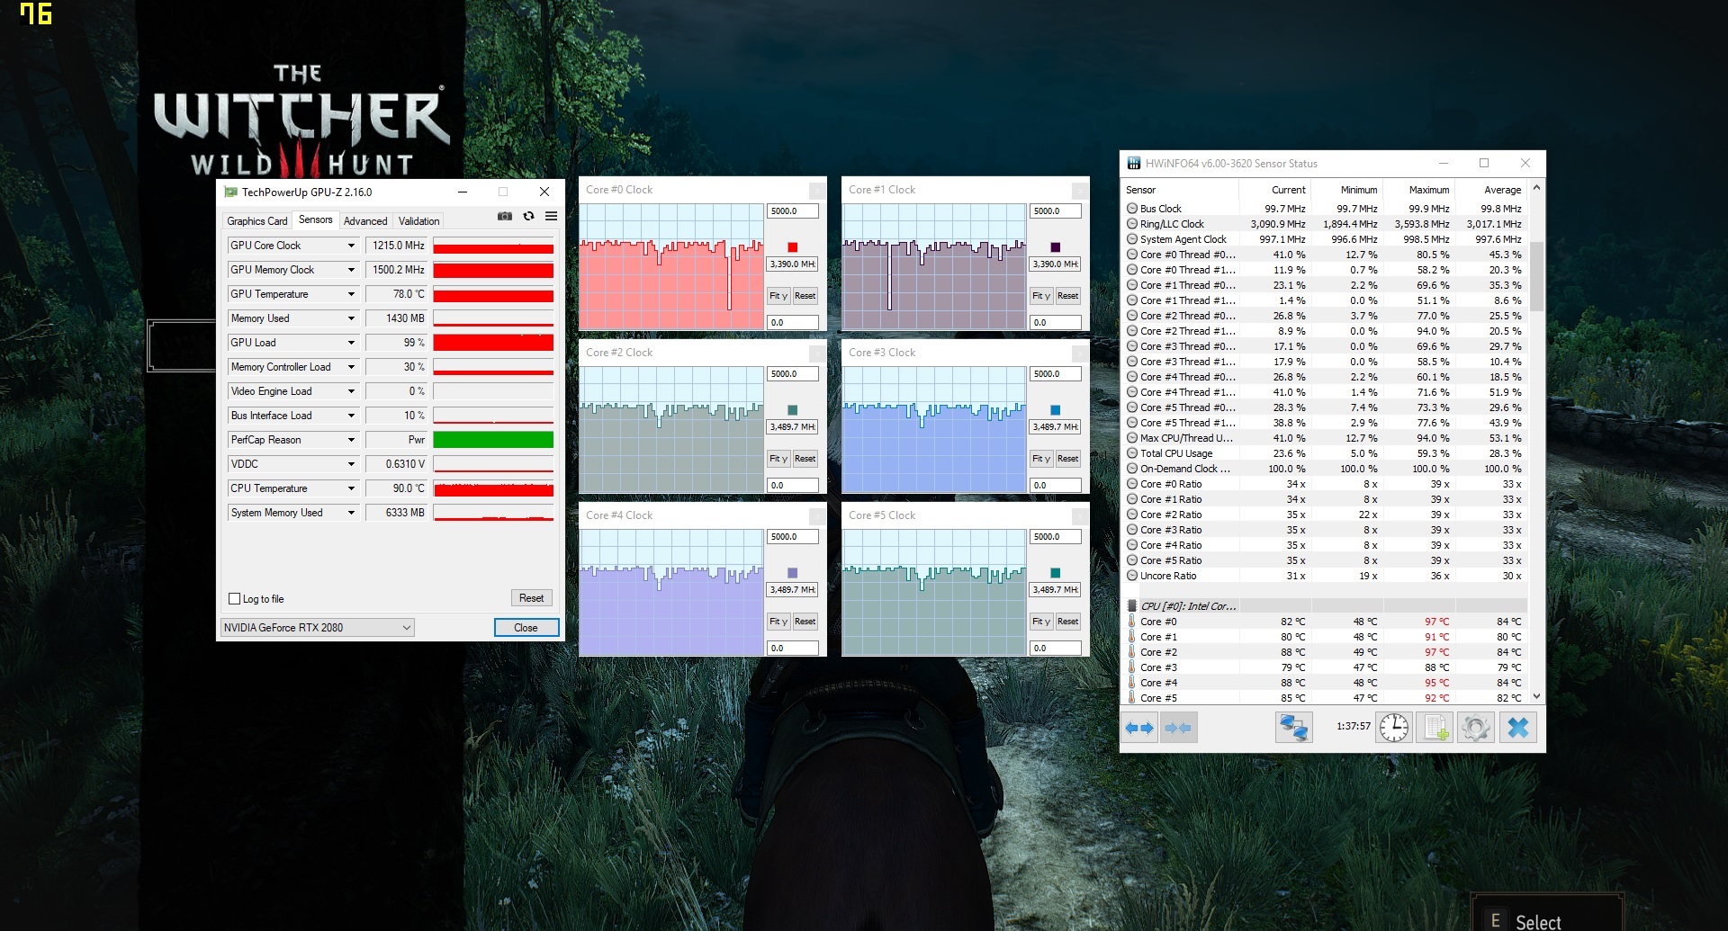Open the CPU Temperature sensor dropdown
The width and height of the screenshot is (1728, 931).
[x=351, y=488]
